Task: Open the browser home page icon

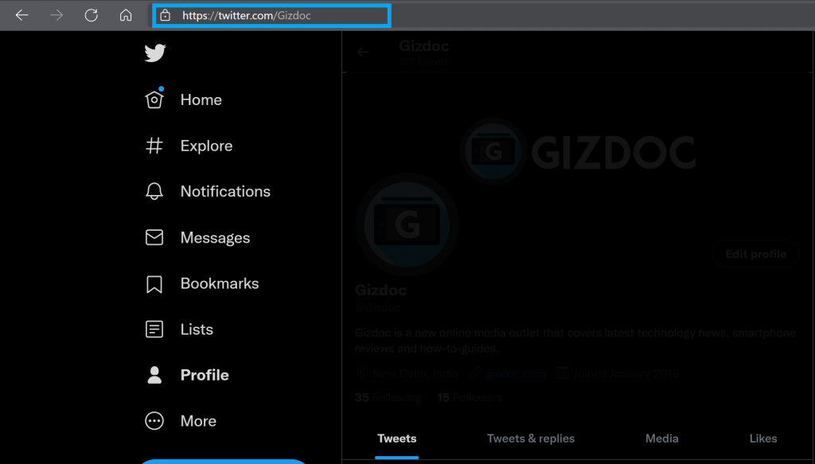Action: tap(126, 16)
